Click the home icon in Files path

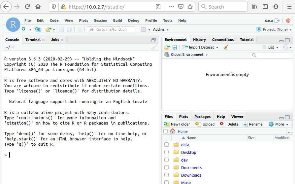tap(173, 131)
